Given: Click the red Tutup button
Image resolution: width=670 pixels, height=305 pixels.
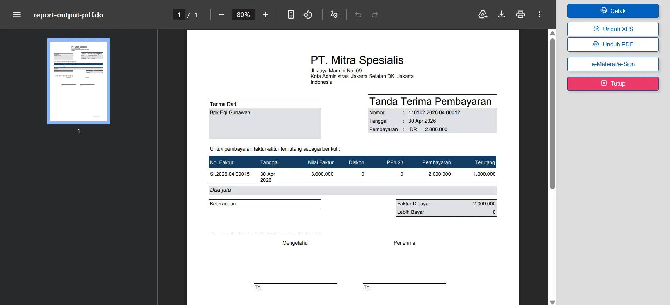Looking at the screenshot, I should click(613, 83).
